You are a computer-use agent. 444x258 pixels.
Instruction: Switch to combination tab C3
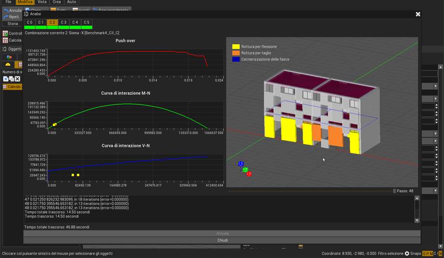64,22
